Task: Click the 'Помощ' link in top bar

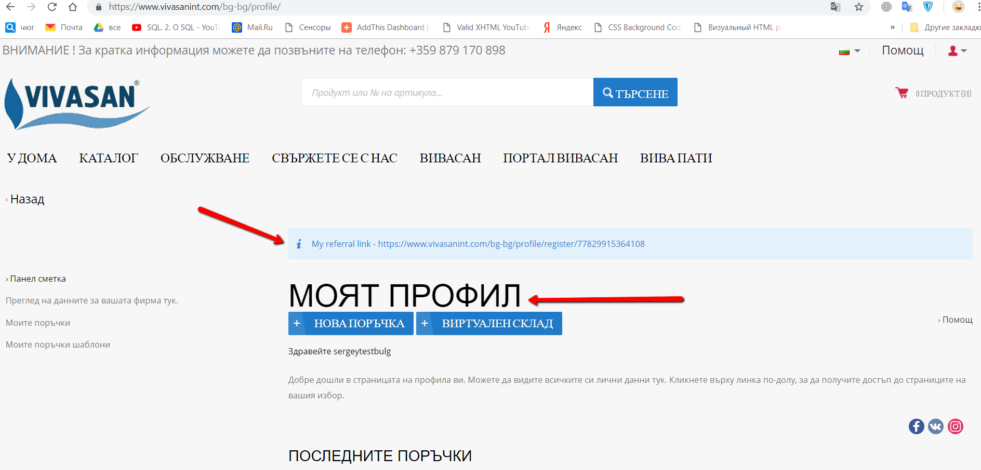Action: click(903, 50)
